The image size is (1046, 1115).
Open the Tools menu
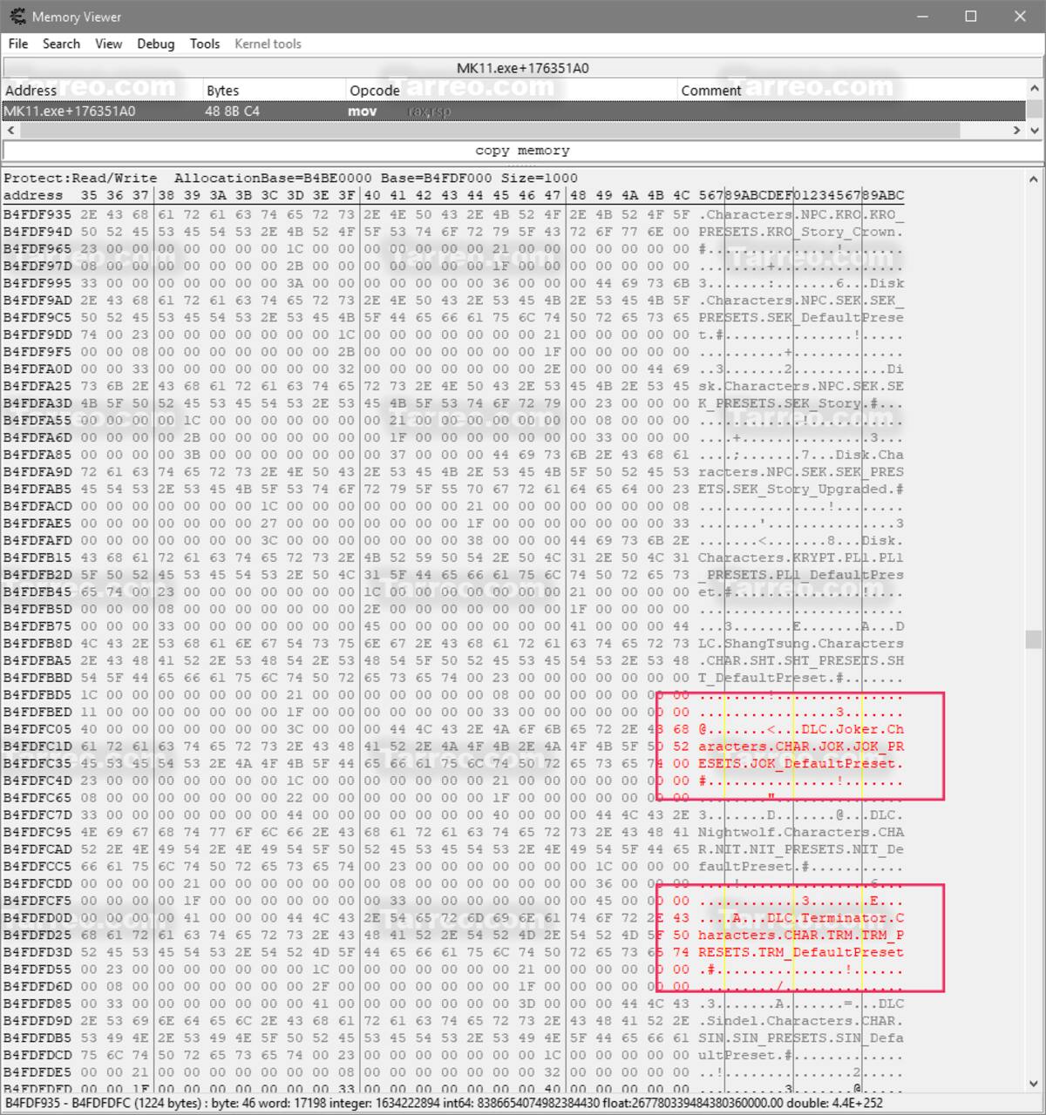(x=205, y=44)
